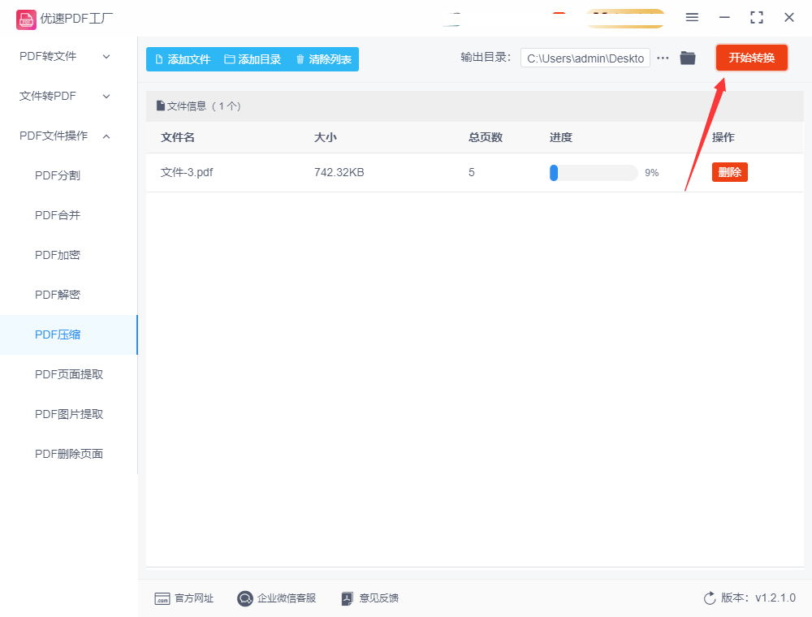Image resolution: width=812 pixels, height=617 pixels.
Task: Click the 文件信息 (1个) header
Action: 199,106
